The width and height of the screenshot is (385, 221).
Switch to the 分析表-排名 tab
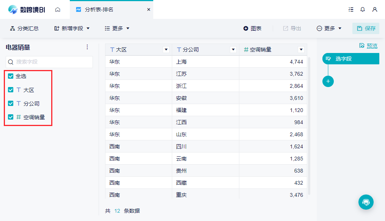point(99,9)
